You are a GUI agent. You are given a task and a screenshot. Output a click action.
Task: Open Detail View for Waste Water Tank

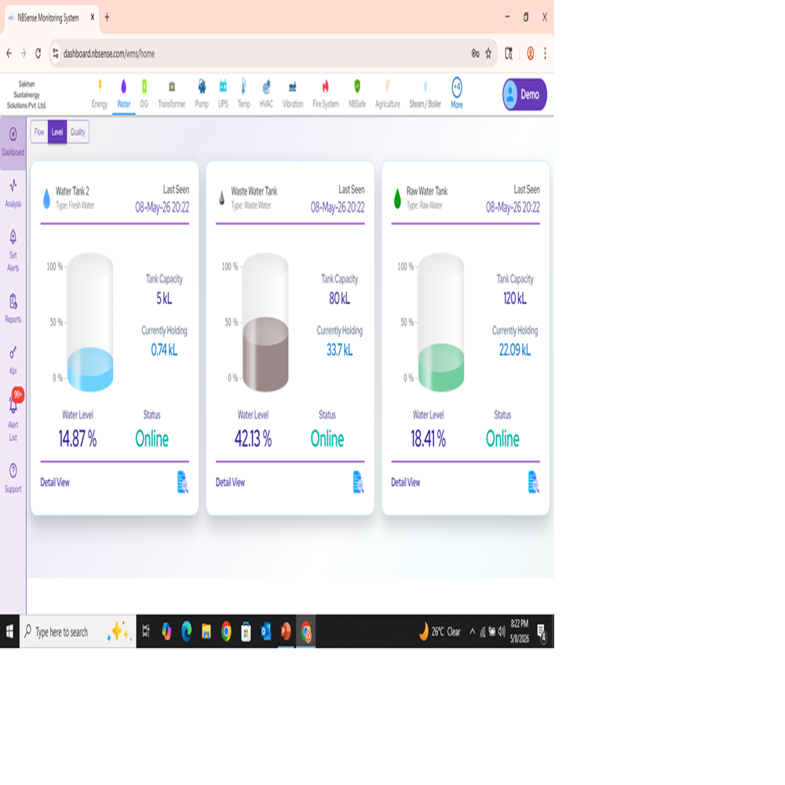click(x=230, y=483)
